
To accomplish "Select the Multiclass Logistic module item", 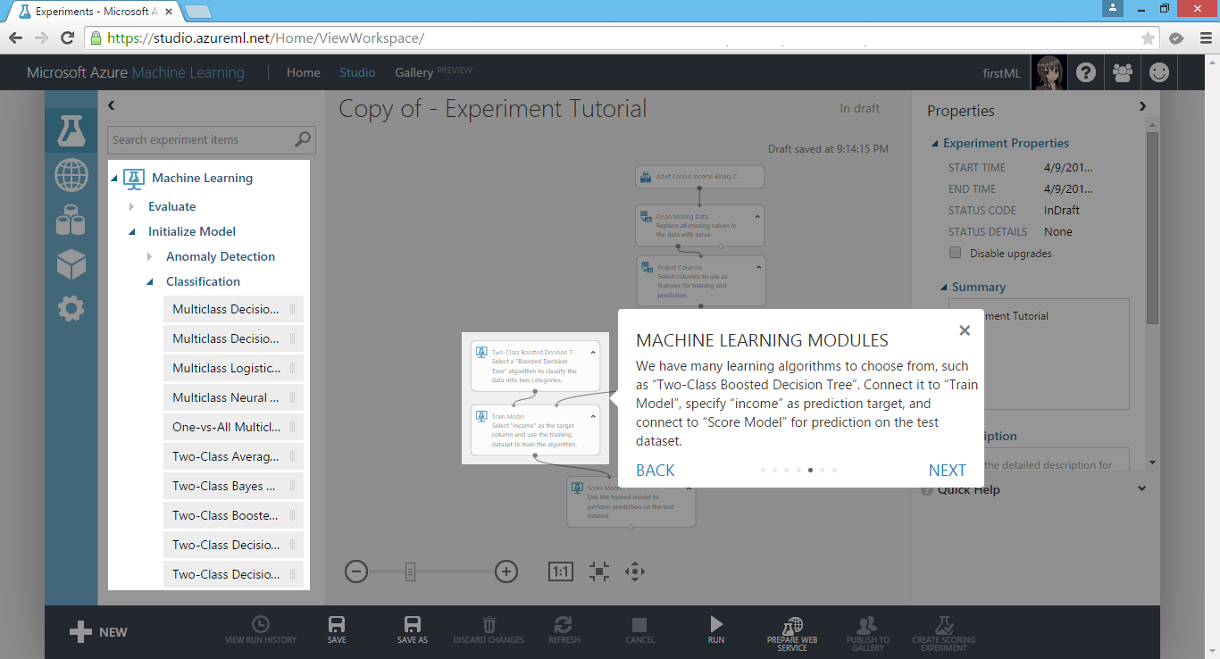I will (x=233, y=368).
